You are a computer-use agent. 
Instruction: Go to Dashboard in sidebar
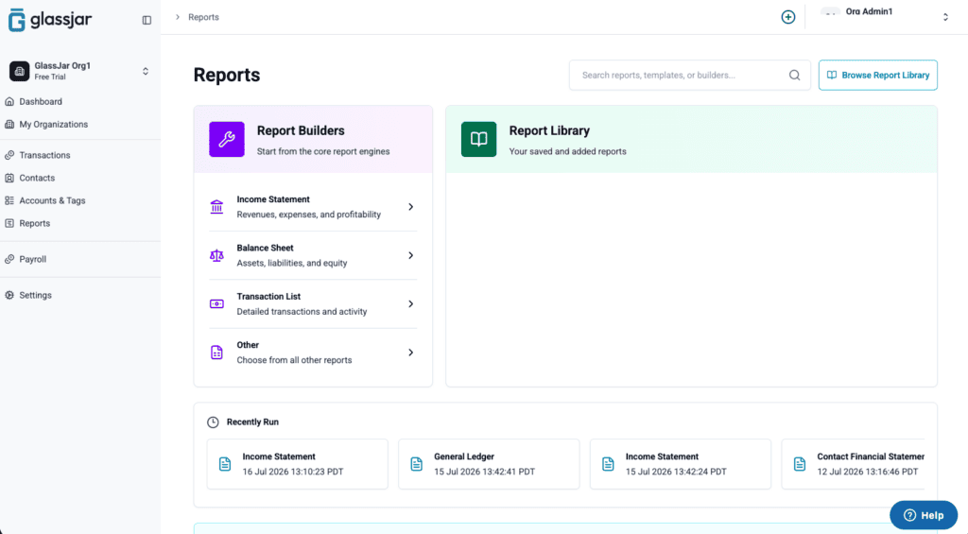[40, 101]
